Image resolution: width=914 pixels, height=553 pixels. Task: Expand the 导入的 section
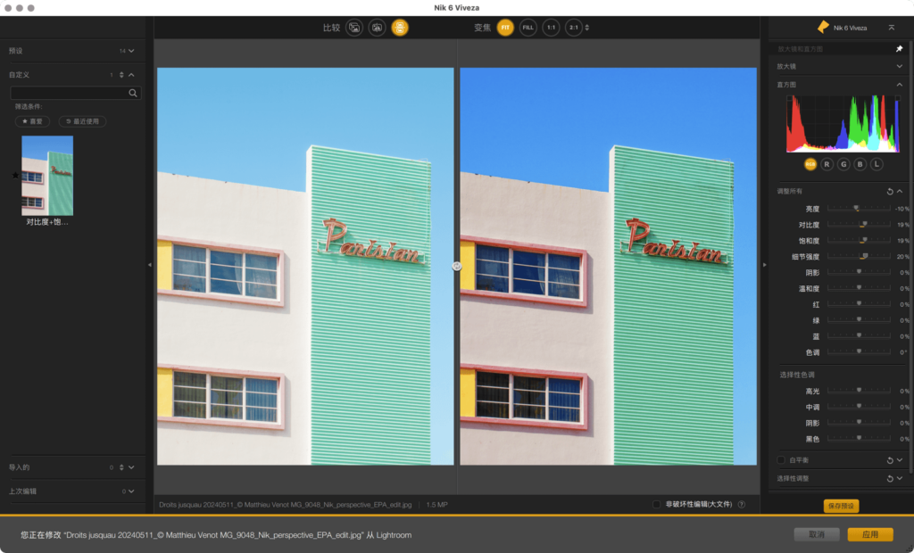pyautogui.click(x=131, y=467)
